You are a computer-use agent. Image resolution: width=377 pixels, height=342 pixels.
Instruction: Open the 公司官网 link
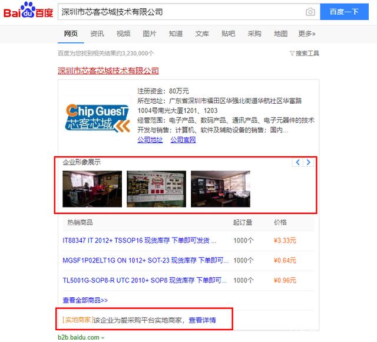[183, 140]
